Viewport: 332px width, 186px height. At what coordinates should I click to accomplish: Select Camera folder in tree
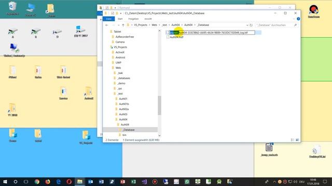click(120, 42)
